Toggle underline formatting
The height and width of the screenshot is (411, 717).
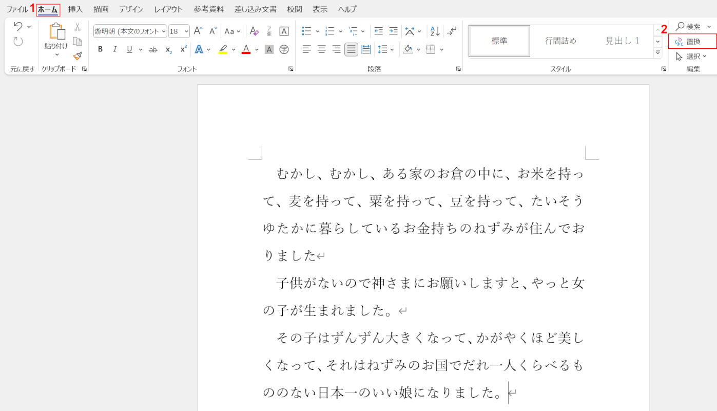click(129, 49)
